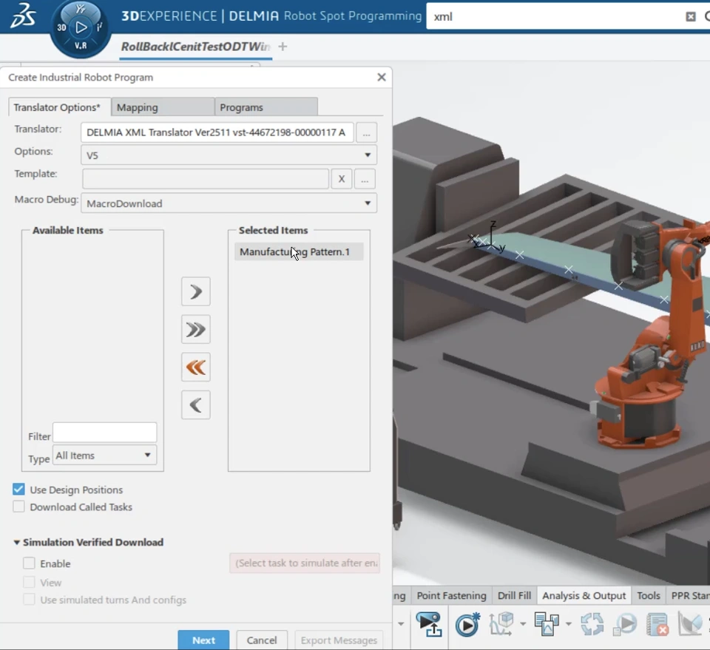Click the greyed play preview icon
Viewport: 710px width, 650px height.
(625, 624)
